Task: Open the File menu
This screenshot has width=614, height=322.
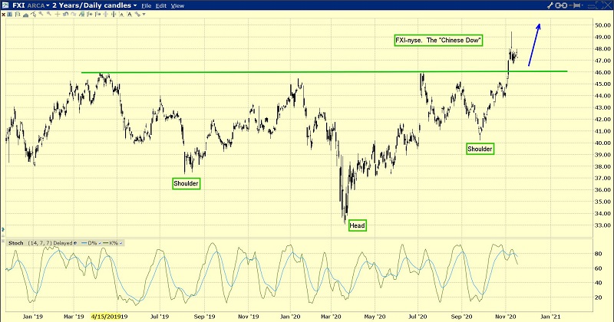Action: click(147, 6)
